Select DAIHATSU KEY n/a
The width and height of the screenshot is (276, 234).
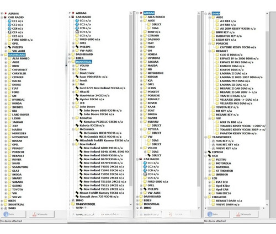(229, 36)
